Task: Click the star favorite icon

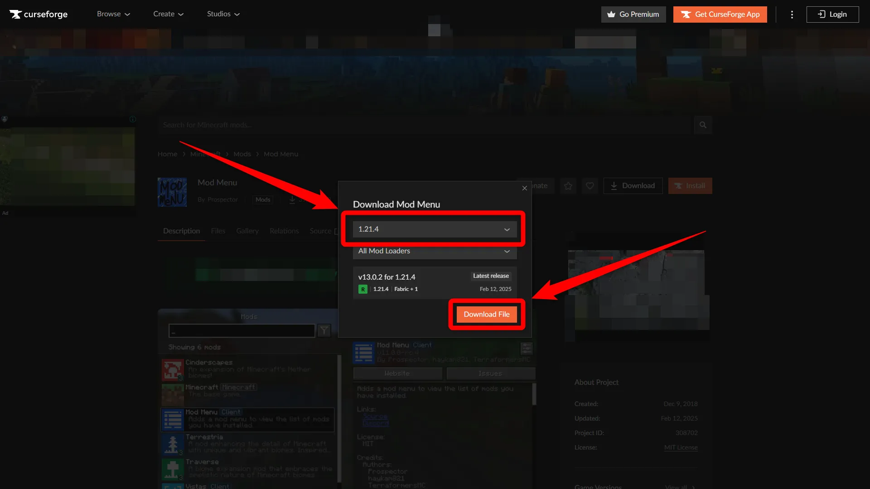Action: [x=568, y=186]
